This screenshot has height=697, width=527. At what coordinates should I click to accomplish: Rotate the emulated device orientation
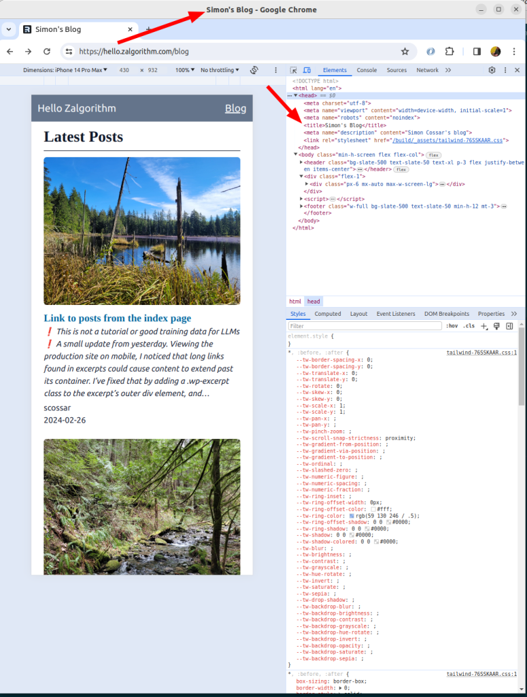254,70
